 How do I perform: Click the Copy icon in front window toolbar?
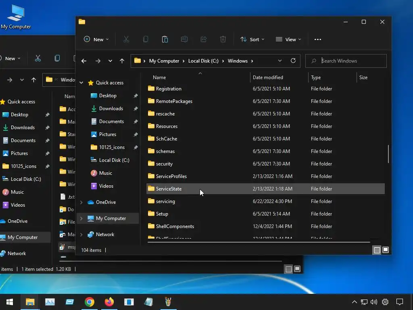[x=145, y=39]
